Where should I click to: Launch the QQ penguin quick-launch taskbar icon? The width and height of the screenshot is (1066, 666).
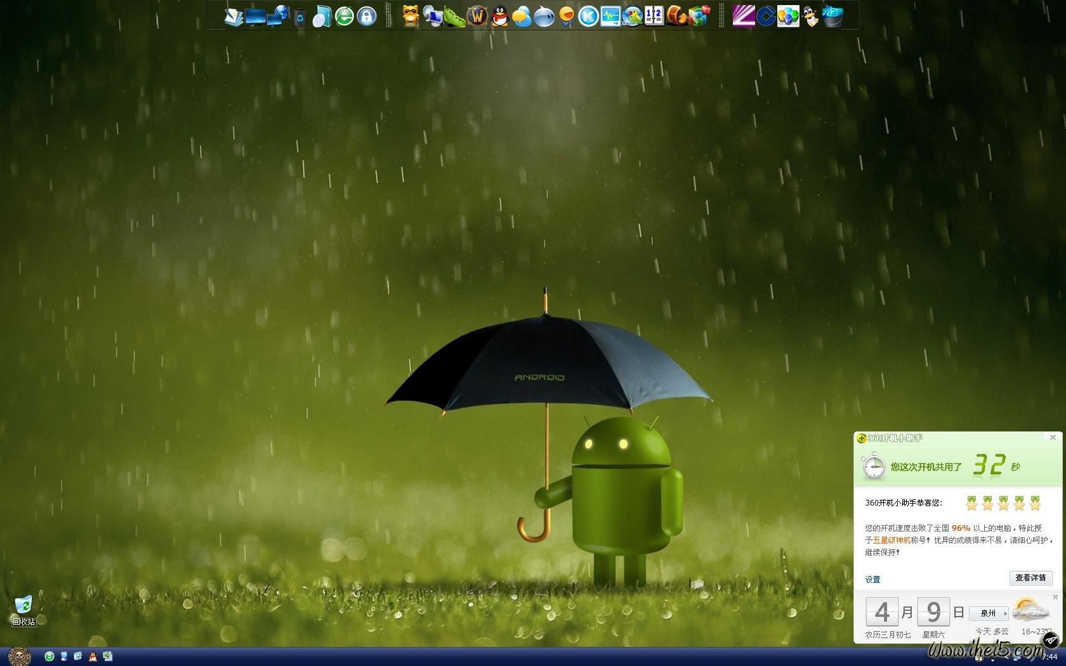[x=93, y=656]
